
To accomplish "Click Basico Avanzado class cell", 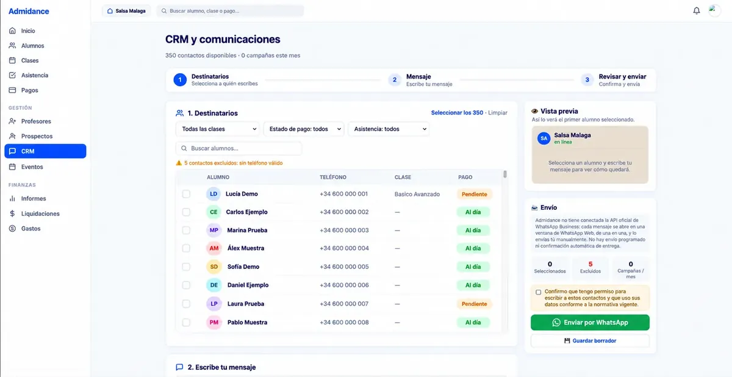I will (417, 194).
